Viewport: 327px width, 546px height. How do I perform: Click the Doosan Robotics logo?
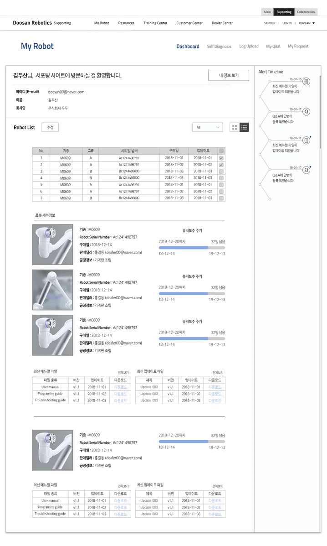pos(32,23)
